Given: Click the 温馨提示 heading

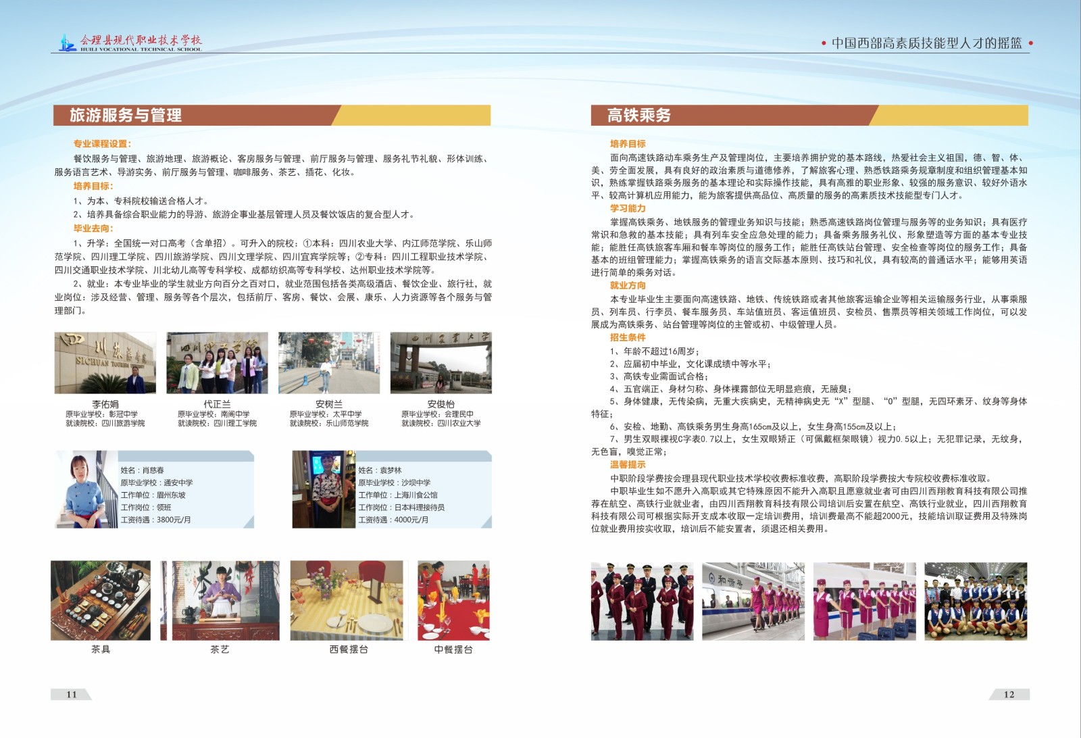Looking at the screenshot, I should 628,464.
